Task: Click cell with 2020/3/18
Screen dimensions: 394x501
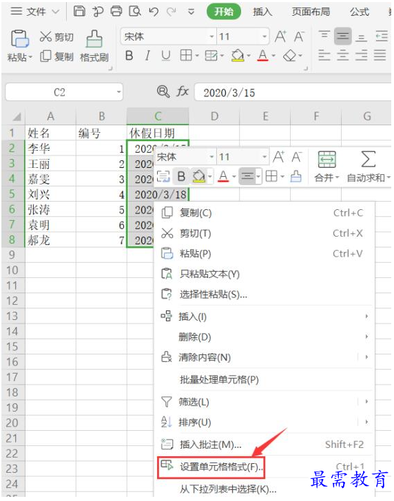Action: pyautogui.click(x=157, y=194)
